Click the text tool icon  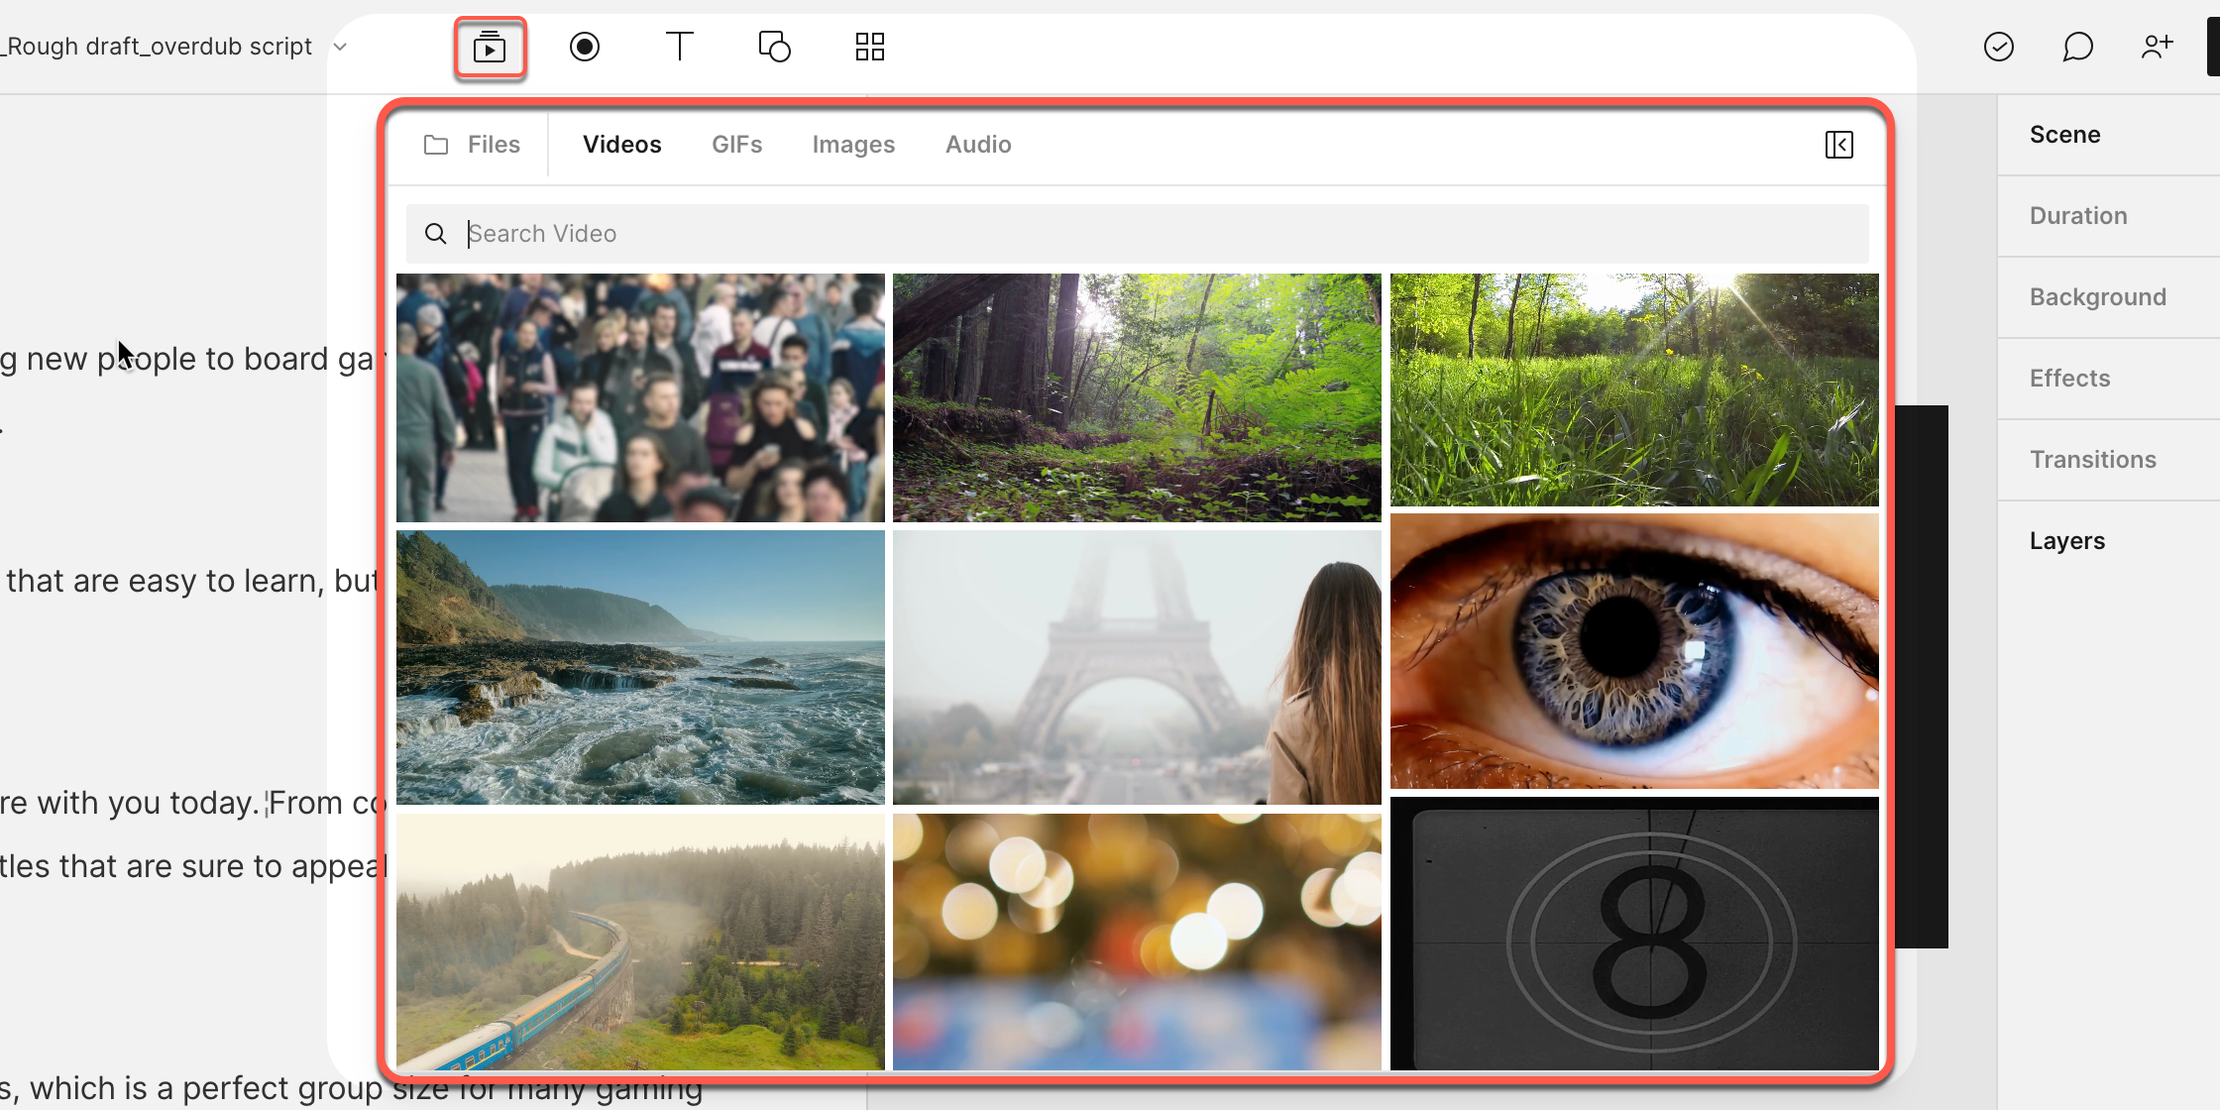680,47
